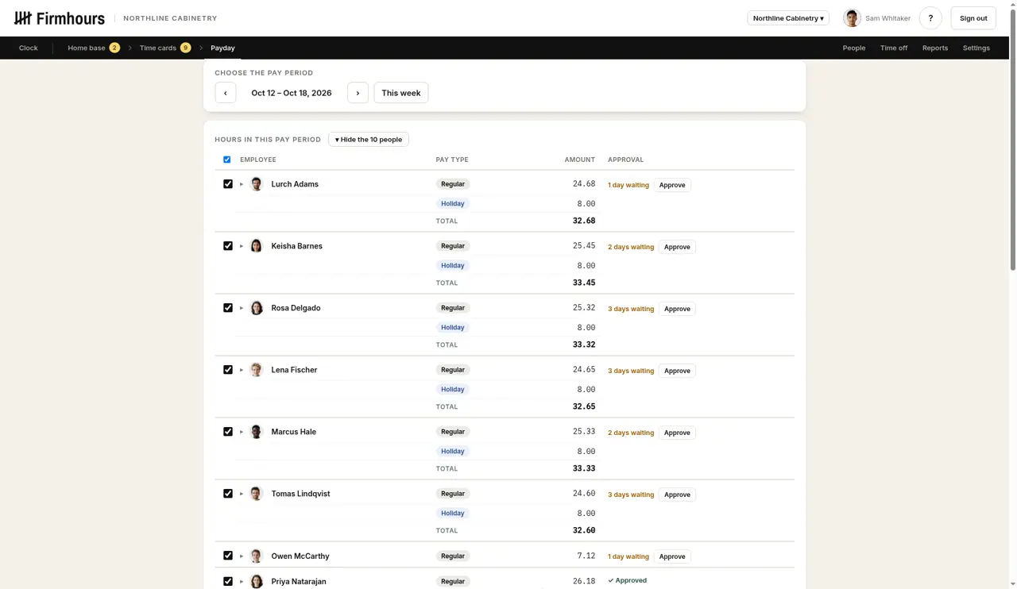1017x589 pixels.
Task: Click Priya Natarajan's avatar photo
Action: coord(257,582)
